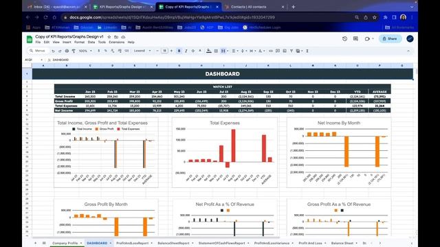
Task: Open the zoom 100% dropdown
Action: coord(85,51)
